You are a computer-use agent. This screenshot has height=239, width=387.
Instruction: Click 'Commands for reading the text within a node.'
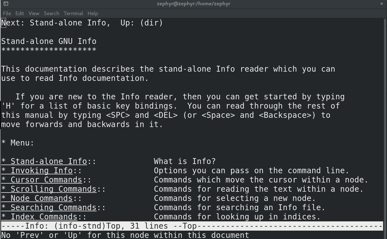point(259,189)
